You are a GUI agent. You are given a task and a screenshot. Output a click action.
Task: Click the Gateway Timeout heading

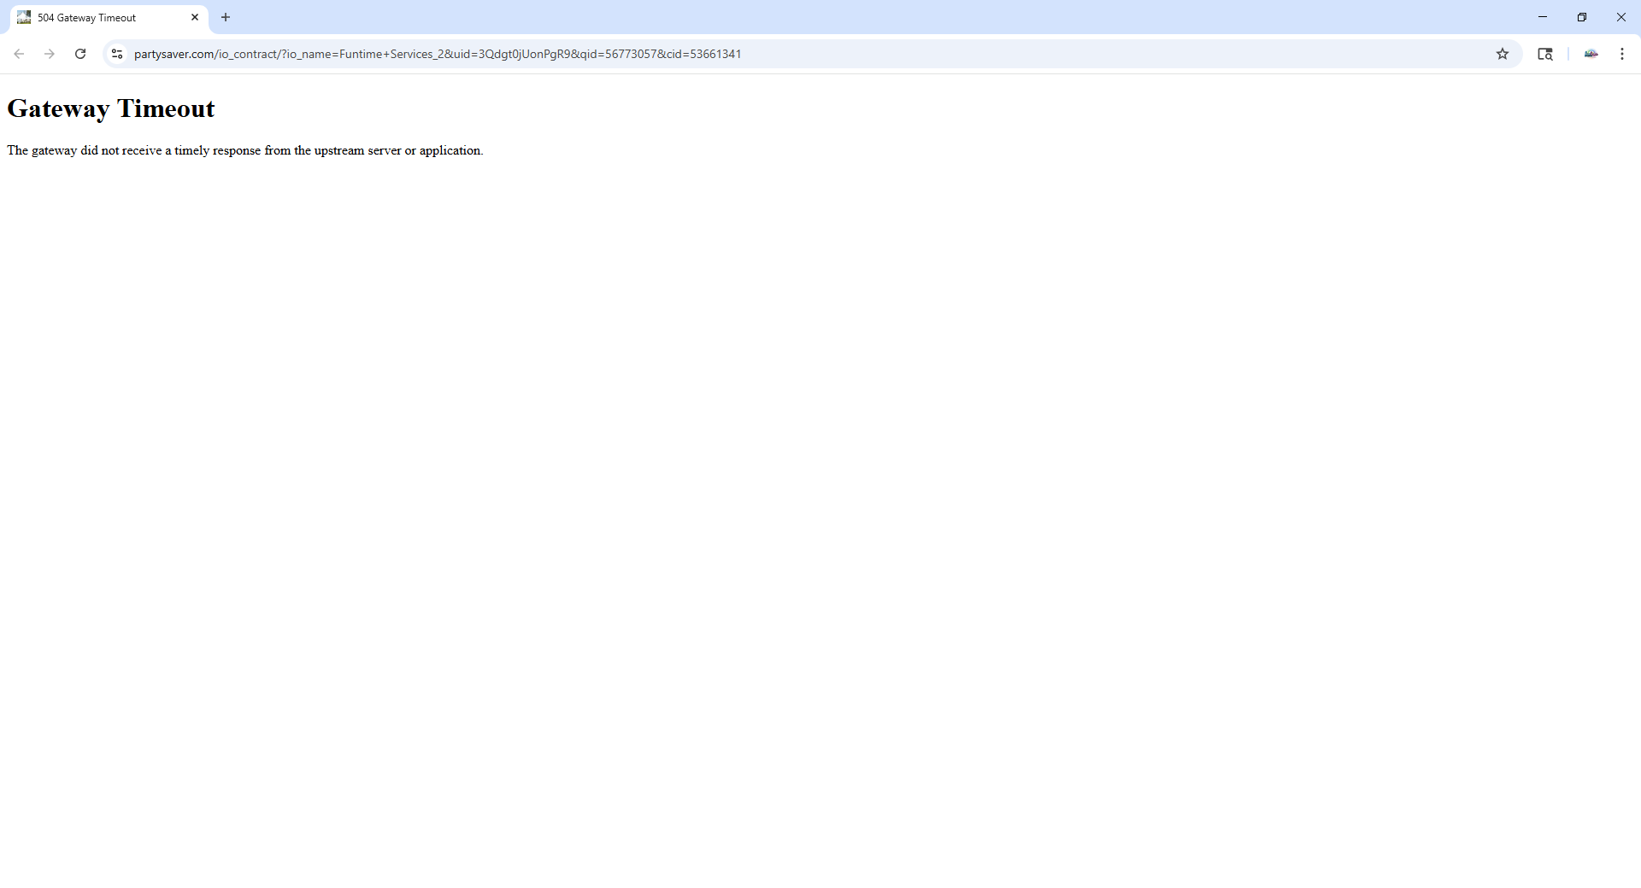[x=111, y=108]
